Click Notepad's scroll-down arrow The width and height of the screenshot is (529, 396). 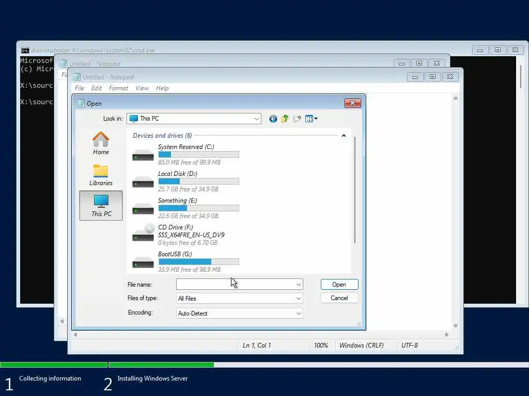click(456, 326)
